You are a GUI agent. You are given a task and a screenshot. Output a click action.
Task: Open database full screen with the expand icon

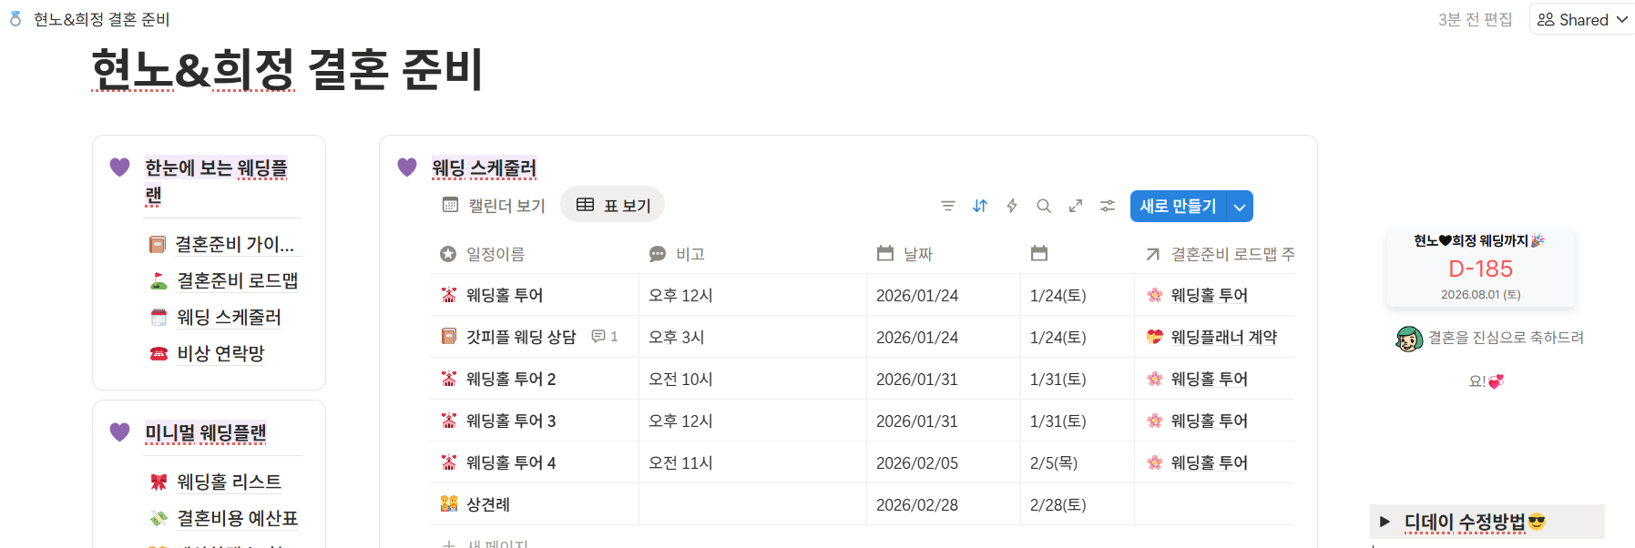(1076, 206)
